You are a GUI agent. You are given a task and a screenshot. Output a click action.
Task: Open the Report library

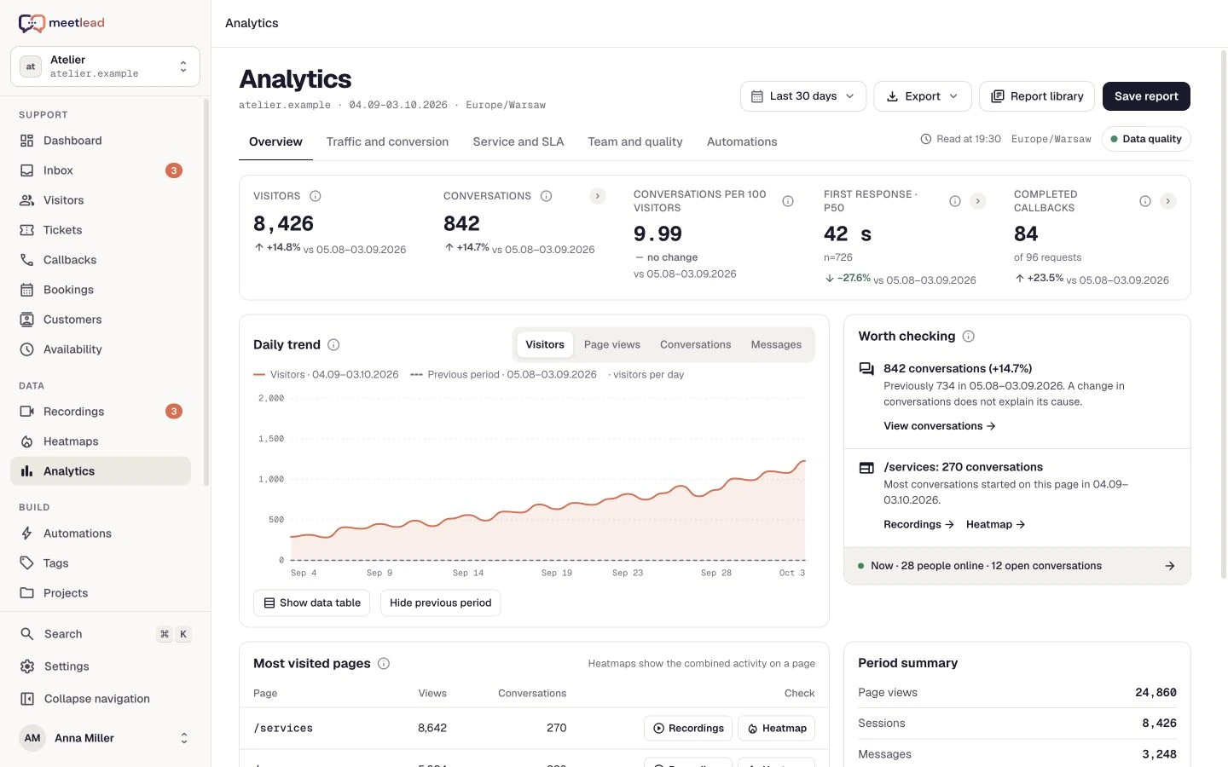pos(1037,96)
